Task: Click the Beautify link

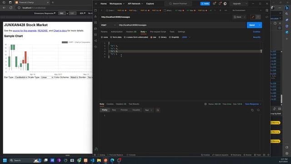Action: (256, 37)
